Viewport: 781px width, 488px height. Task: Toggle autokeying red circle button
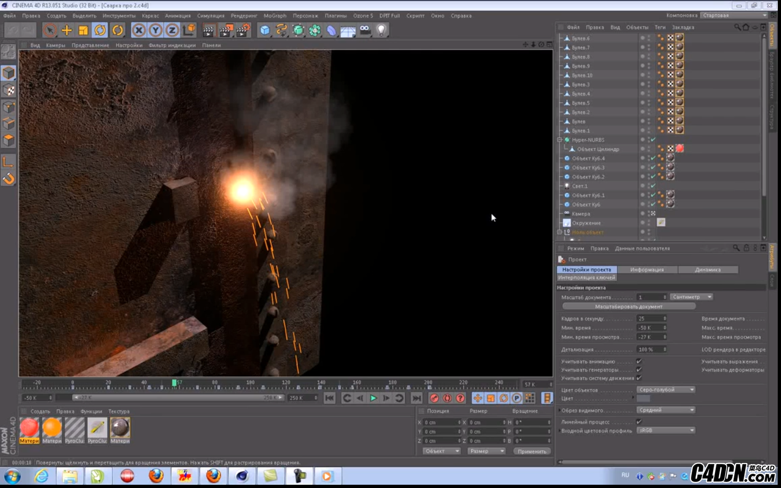click(447, 398)
